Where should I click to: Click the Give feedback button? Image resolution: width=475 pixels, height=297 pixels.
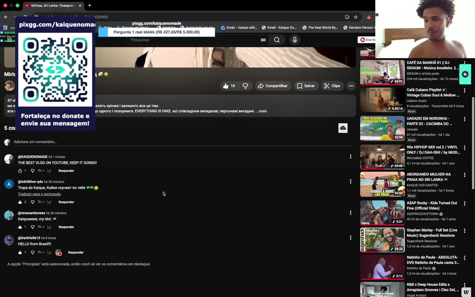(x=367, y=40)
